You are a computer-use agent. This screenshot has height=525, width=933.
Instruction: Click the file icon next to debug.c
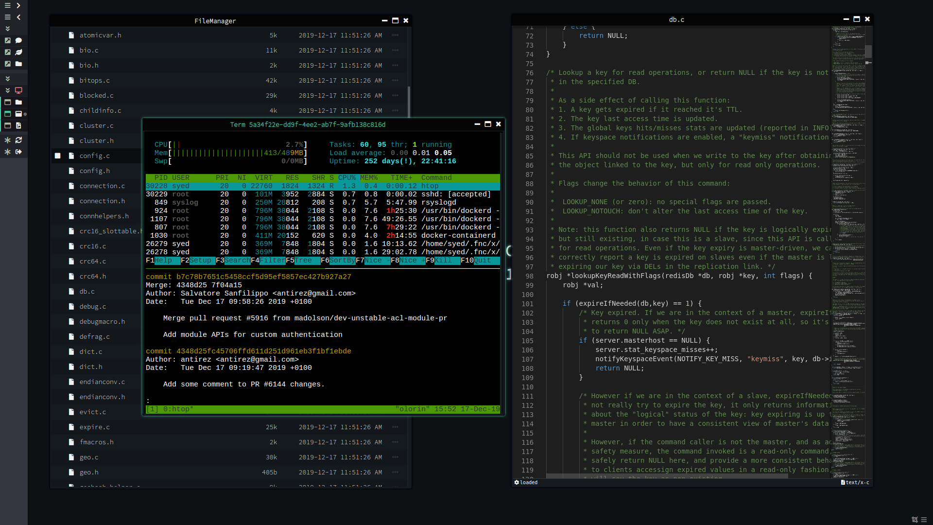[x=71, y=306]
